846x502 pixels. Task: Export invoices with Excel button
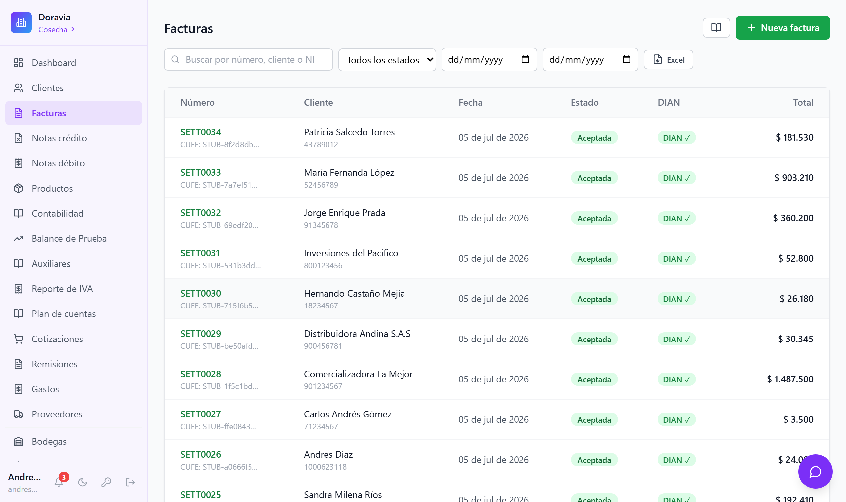point(668,60)
